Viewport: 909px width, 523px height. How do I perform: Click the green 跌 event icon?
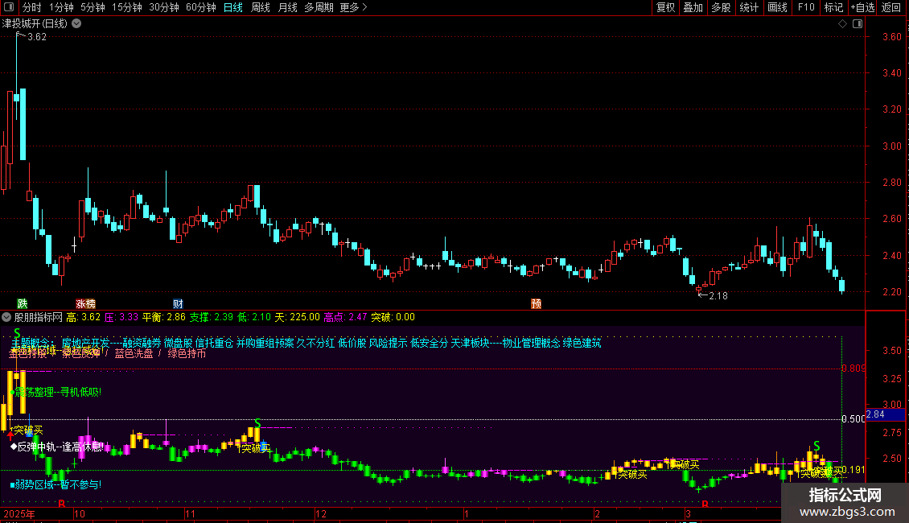(23, 303)
